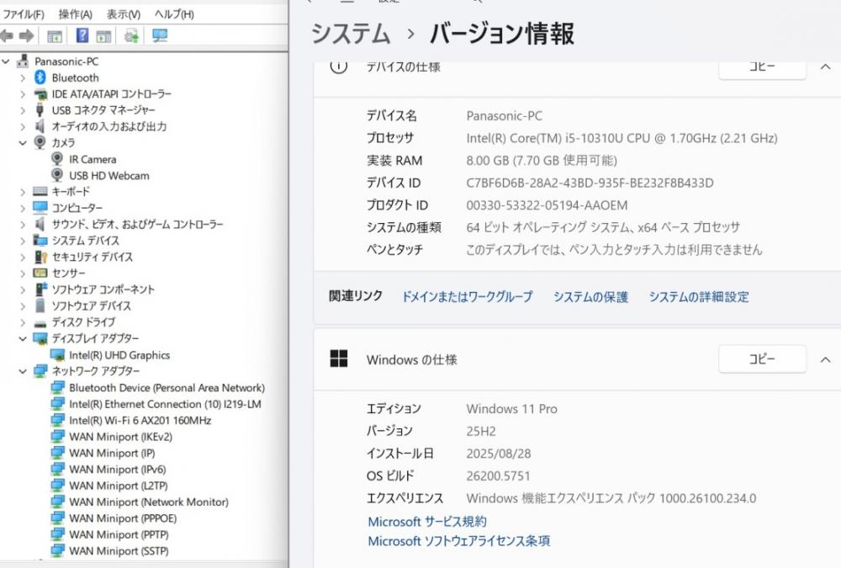841x568 pixels.
Task: Select the コンピューター monitor icon
Action: click(40, 207)
